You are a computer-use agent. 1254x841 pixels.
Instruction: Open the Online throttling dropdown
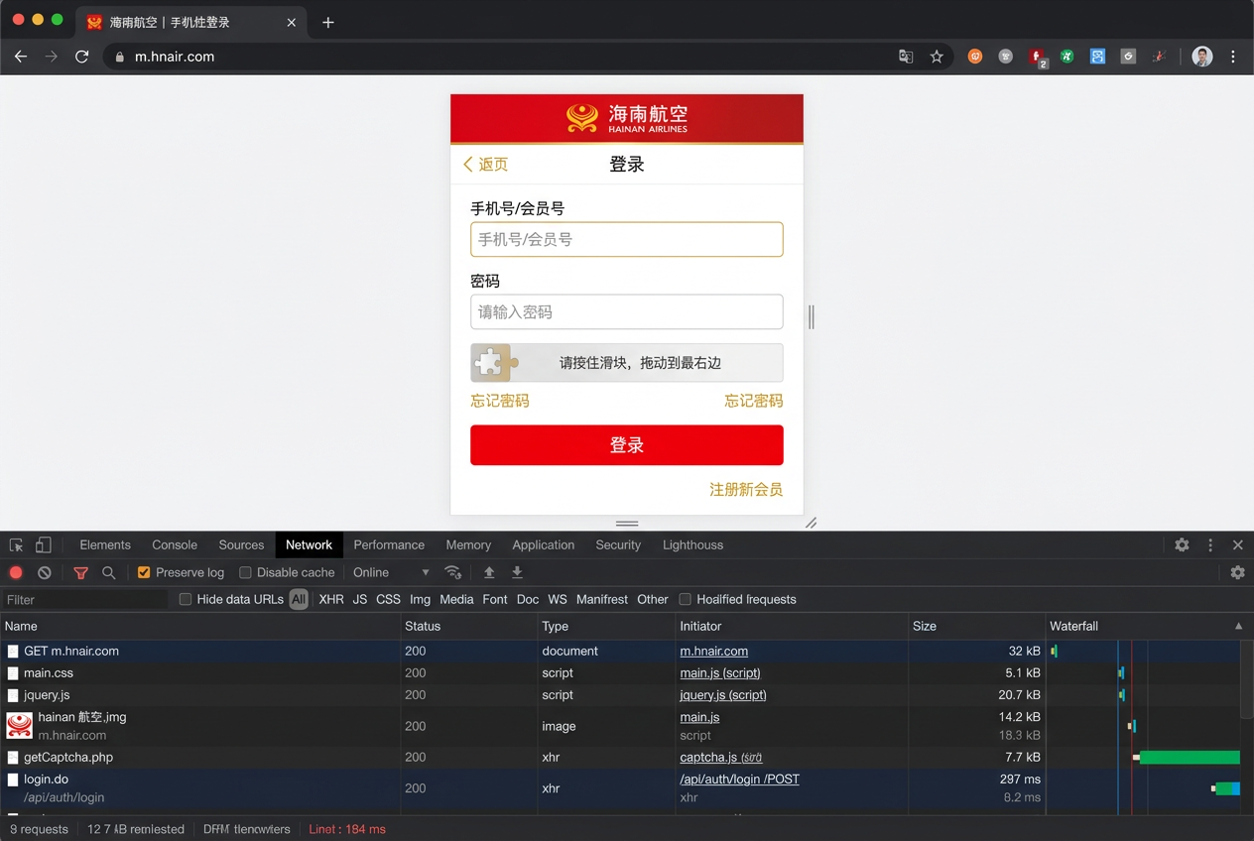click(x=391, y=572)
